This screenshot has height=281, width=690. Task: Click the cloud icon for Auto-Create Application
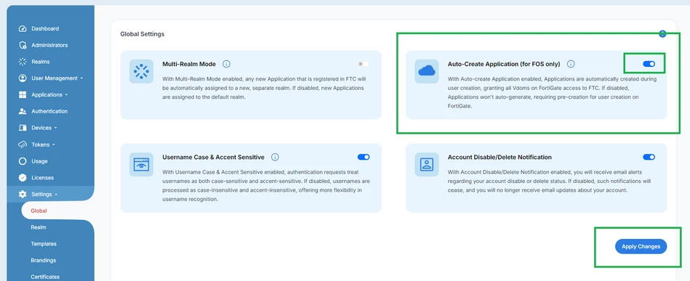[x=426, y=71]
